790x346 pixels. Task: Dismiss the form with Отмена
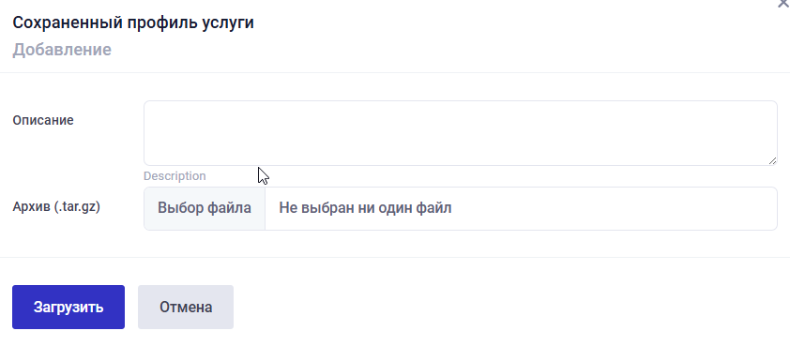[x=186, y=308]
